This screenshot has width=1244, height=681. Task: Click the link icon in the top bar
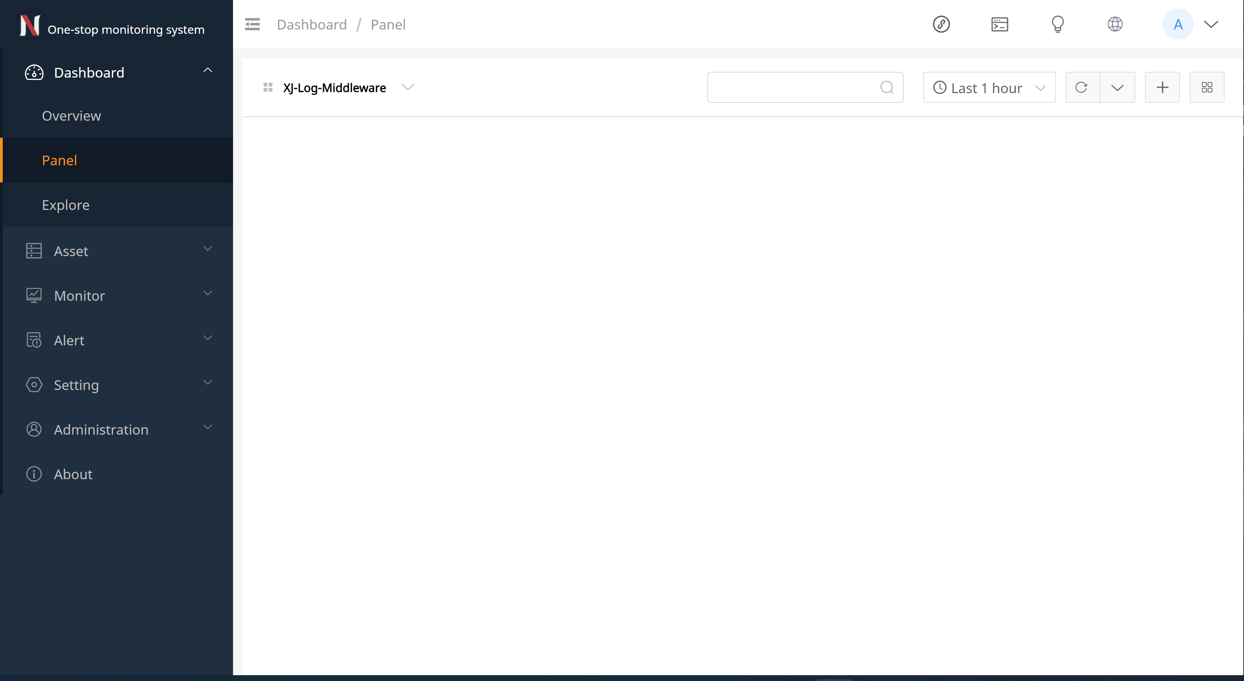[x=941, y=24]
